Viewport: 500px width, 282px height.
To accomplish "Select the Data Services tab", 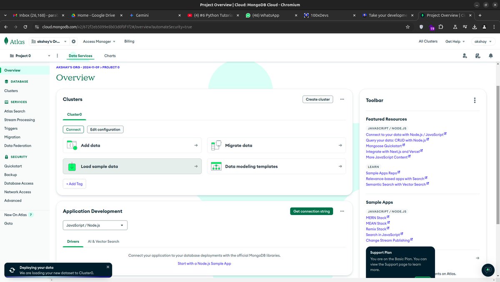I will [80, 56].
